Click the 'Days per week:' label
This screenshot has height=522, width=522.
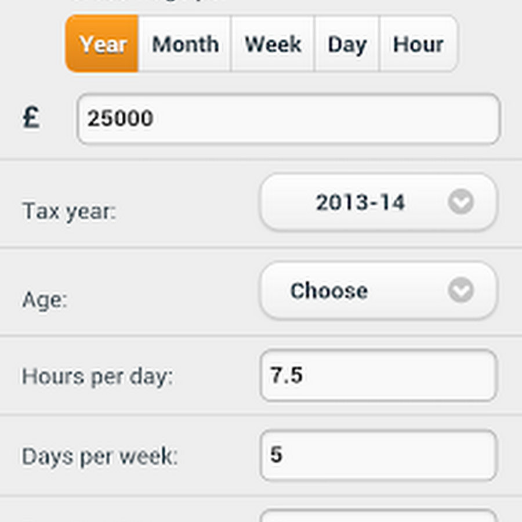[x=100, y=456]
